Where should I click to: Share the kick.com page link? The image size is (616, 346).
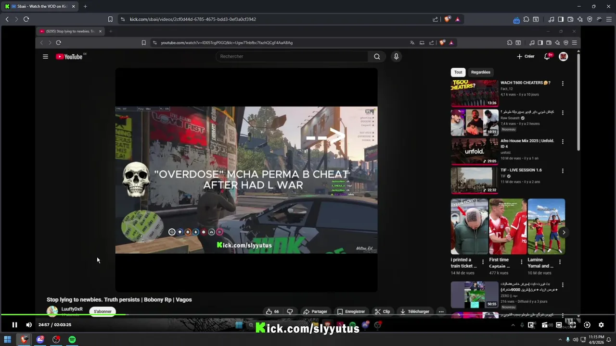(x=435, y=19)
